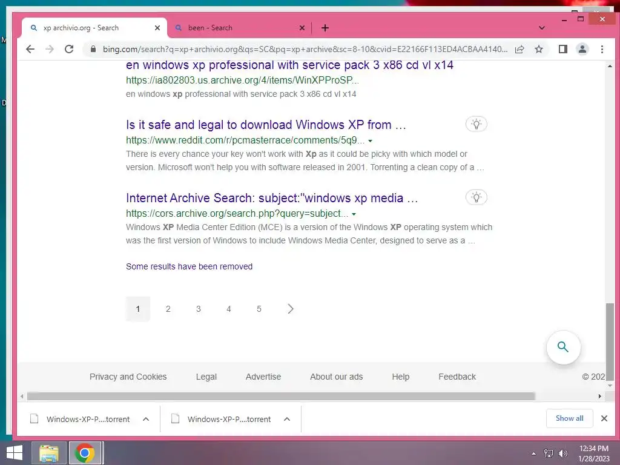Open Privacy and Cookies footer link
The height and width of the screenshot is (465, 620).
[x=128, y=377]
